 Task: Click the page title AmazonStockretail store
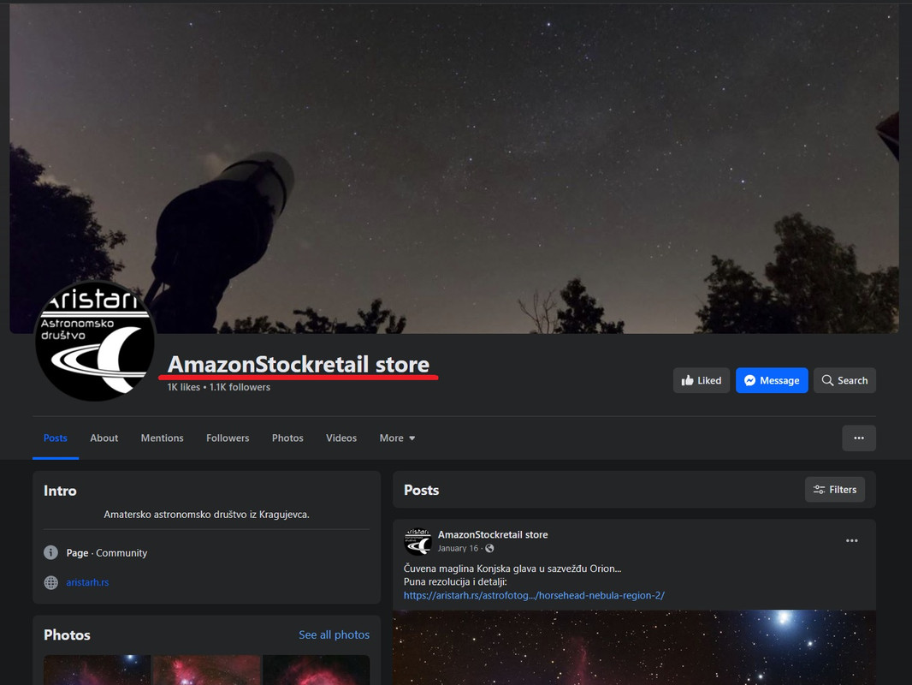click(x=299, y=364)
